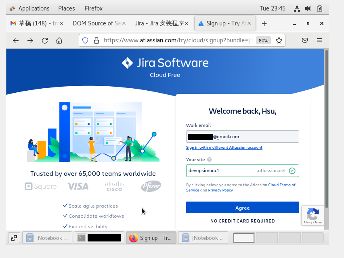Image resolution: width=344 pixels, height=258 pixels.
Task: Save page to Pocket
Action: point(305,40)
